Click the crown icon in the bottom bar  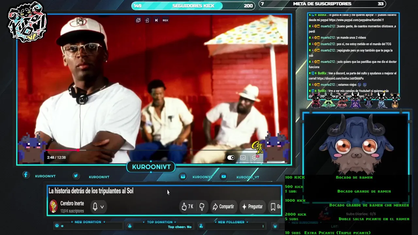275,226
